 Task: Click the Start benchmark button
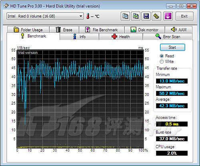[172, 47]
